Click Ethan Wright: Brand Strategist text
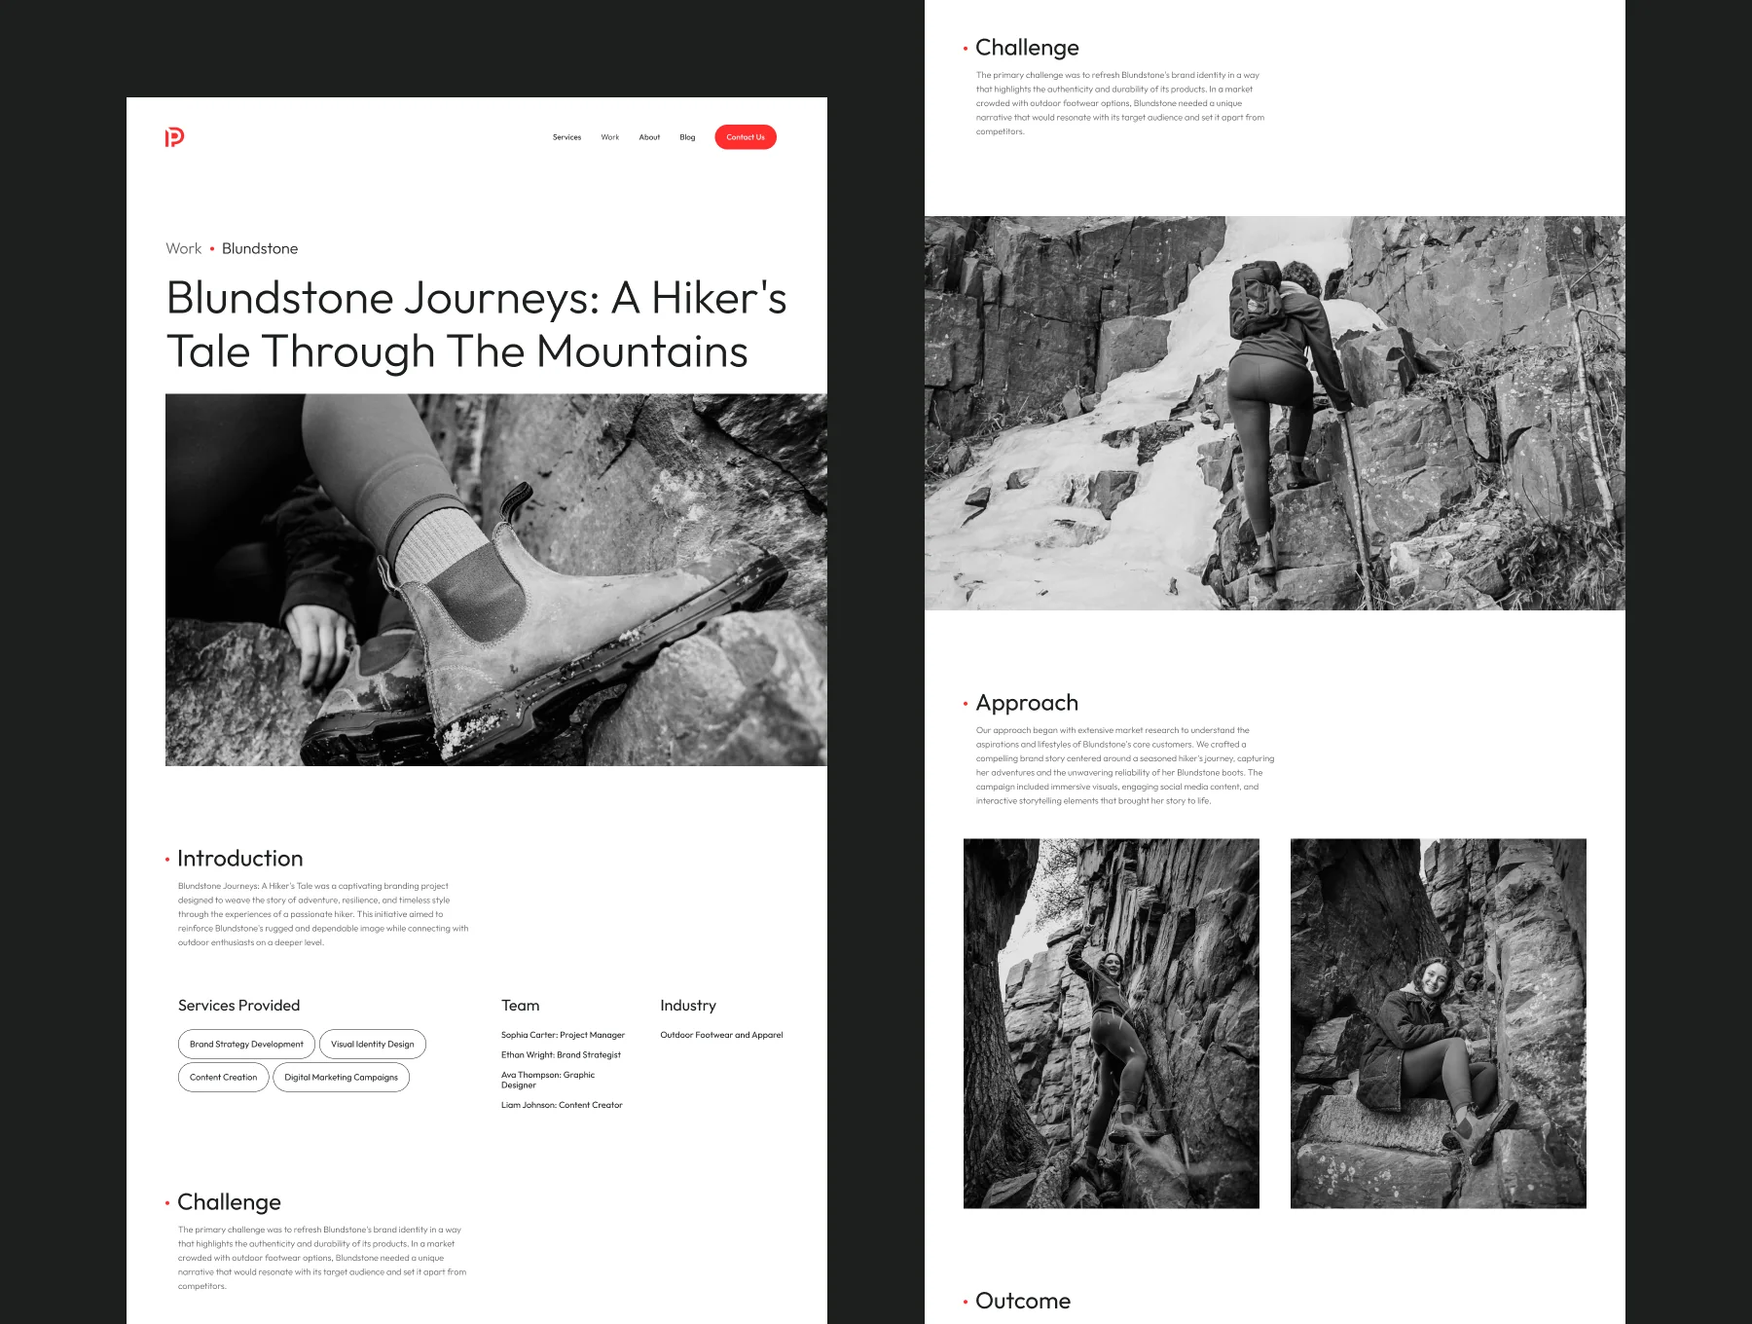 pos(561,1055)
